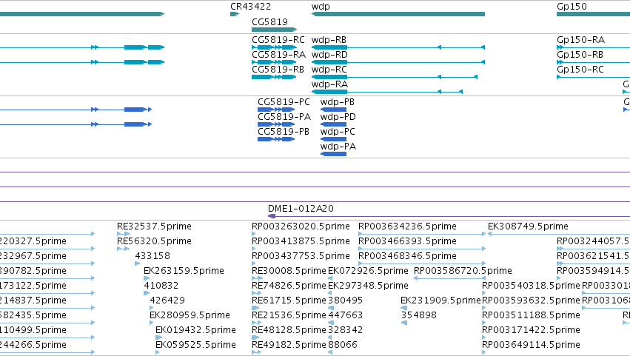Click feature 426429

coord(167,300)
